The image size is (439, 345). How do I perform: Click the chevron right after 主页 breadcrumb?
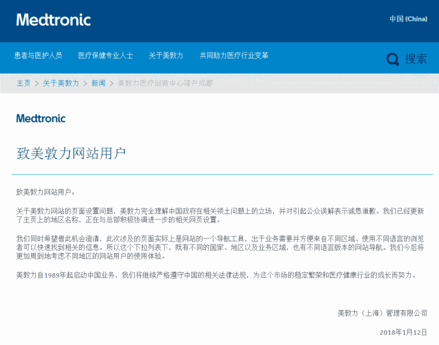click(x=37, y=84)
